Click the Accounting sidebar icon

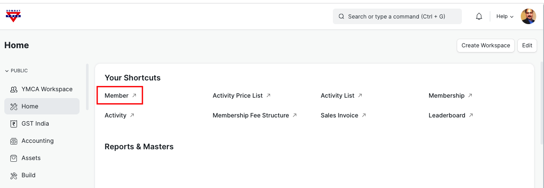14,141
